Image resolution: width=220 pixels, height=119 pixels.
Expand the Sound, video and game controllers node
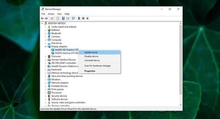(x=45, y=103)
